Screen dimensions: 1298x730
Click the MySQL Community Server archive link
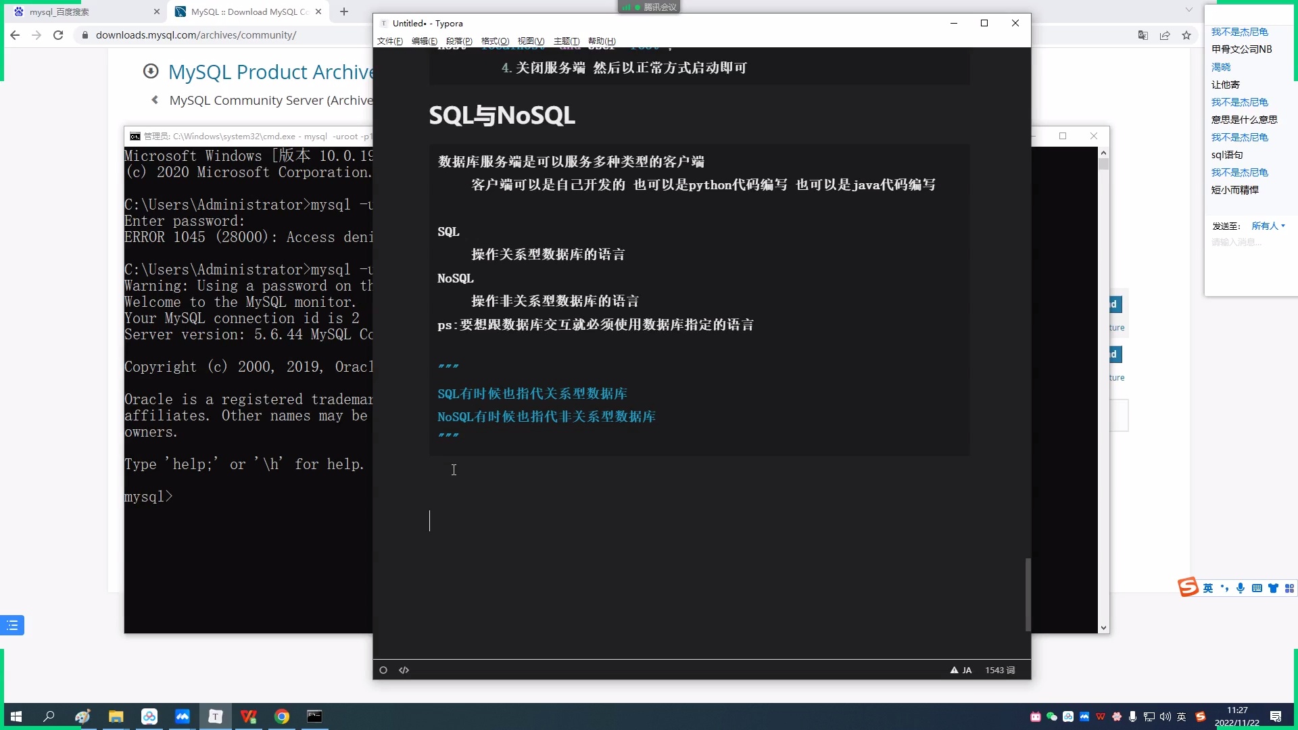[270, 100]
